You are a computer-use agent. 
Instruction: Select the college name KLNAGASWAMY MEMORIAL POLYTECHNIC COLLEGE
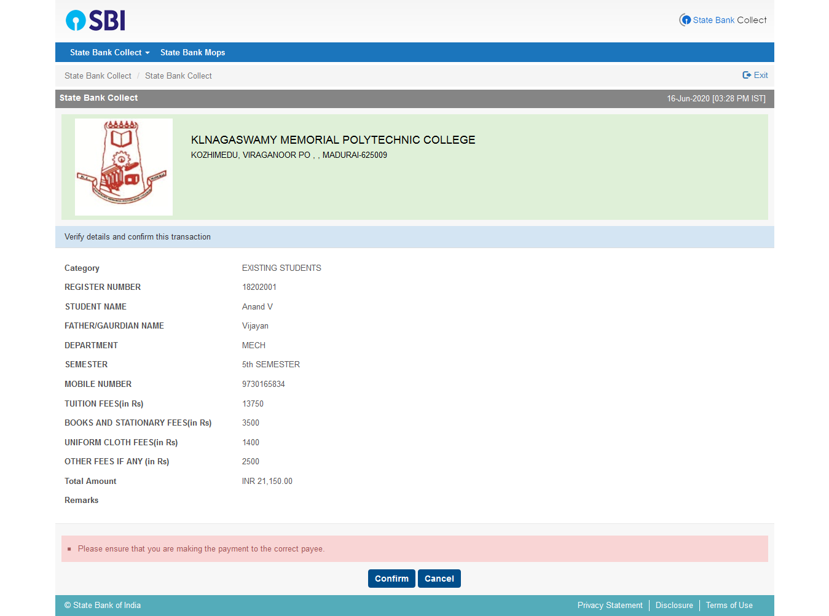[333, 140]
